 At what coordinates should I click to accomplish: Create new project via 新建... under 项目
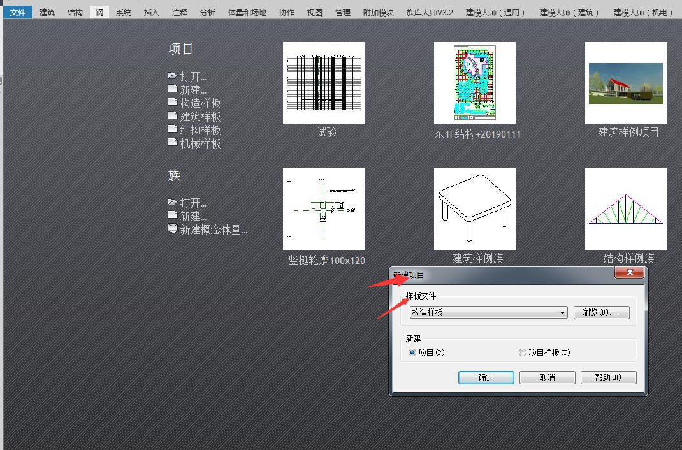[x=193, y=90]
